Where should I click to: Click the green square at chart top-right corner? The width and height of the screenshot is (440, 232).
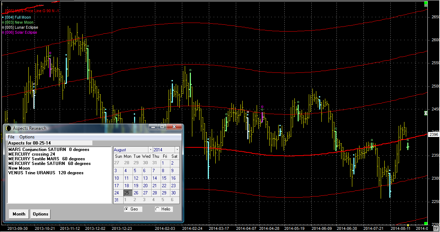pos(426,5)
